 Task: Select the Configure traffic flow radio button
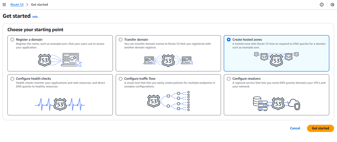tap(121, 79)
